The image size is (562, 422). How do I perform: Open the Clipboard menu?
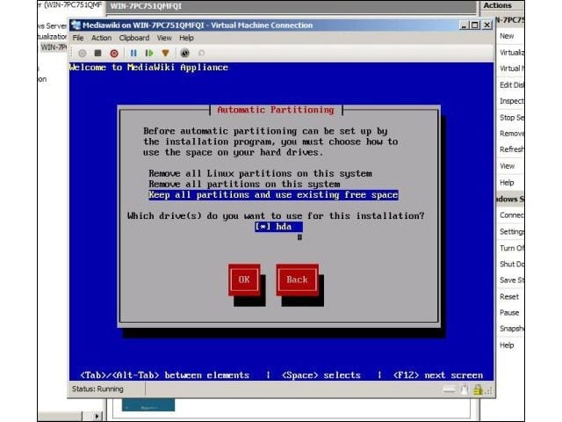pyautogui.click(x=134, y=38)
